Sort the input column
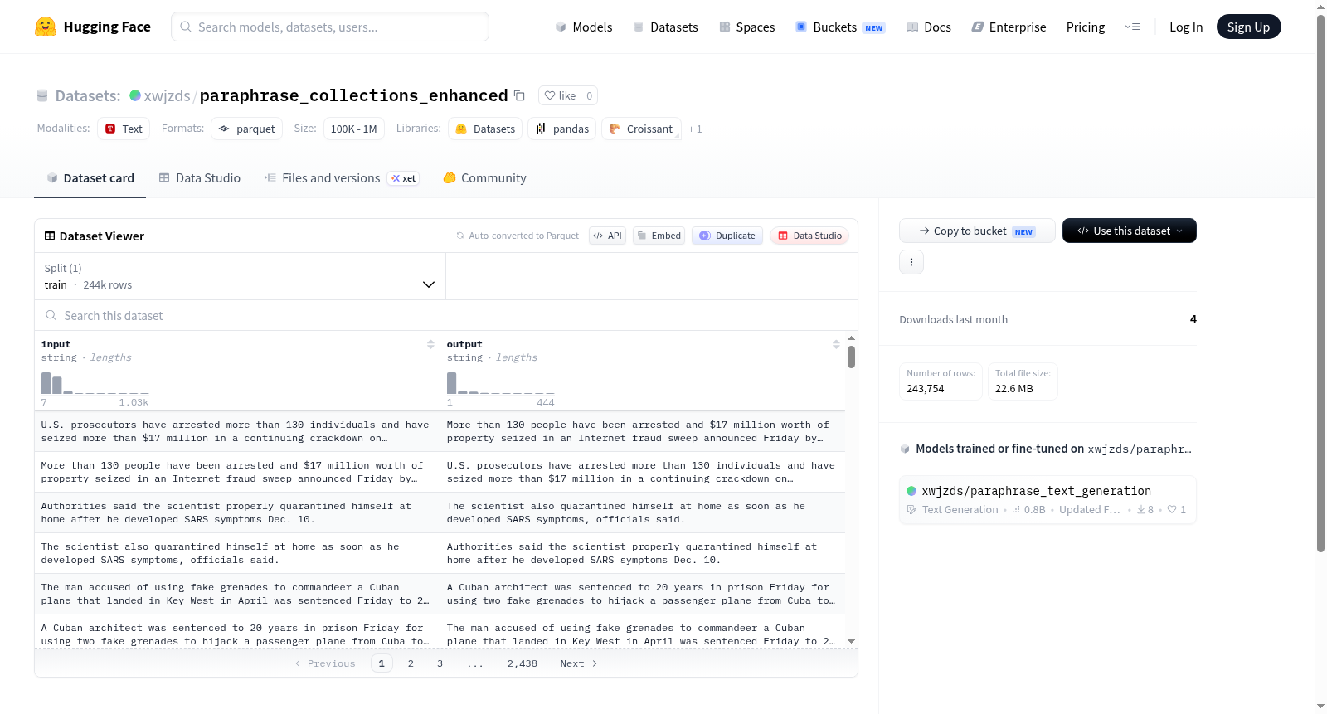The height and width of the screenshot is (714, 1327). 430,344
